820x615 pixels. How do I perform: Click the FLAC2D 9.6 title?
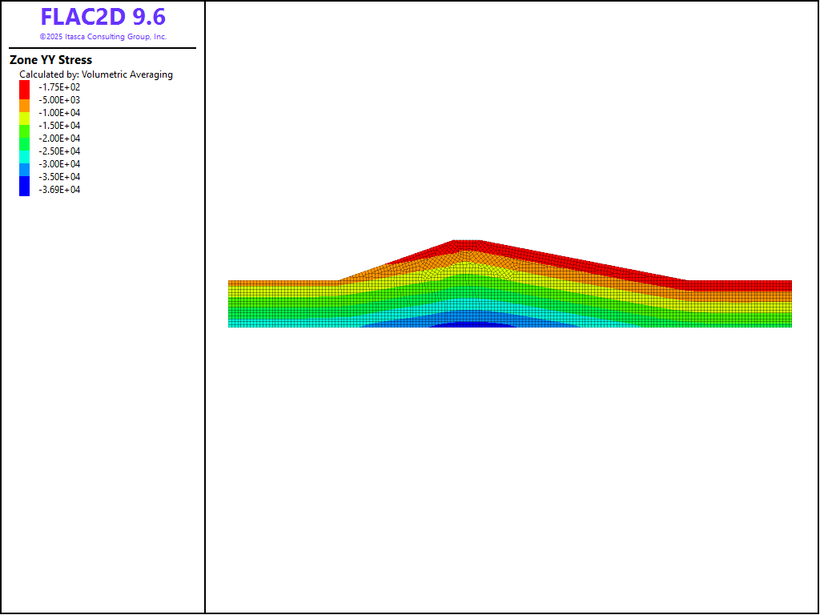click(102, 17)
